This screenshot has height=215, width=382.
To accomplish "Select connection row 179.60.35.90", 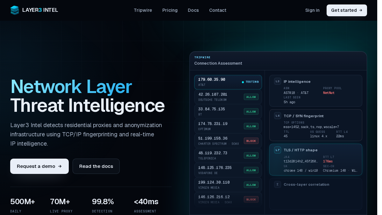I will (228, 82).
